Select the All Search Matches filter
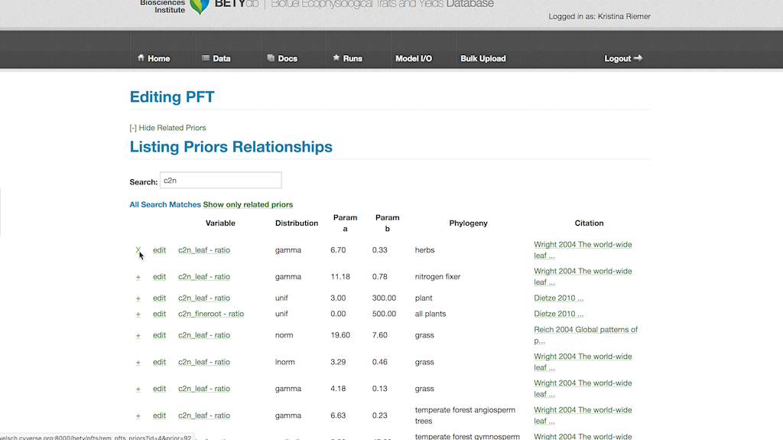Image resolution: width=783 pixels, height=440 pixels. click(x=165, y=204)
